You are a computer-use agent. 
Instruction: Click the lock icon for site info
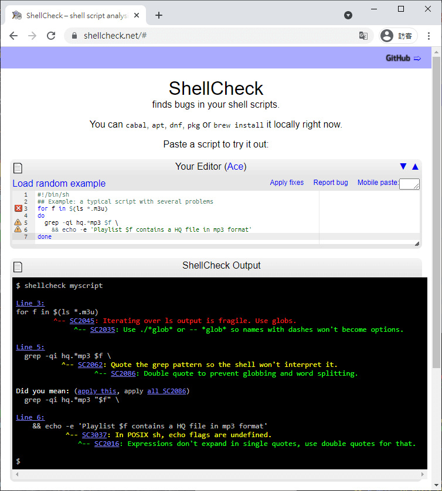coord(74,36)
